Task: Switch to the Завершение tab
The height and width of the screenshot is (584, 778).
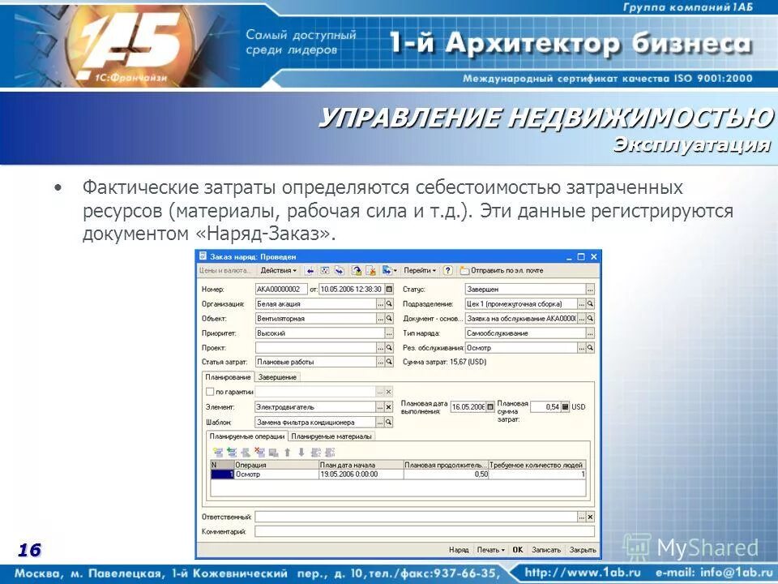Action: pos(276,378)
